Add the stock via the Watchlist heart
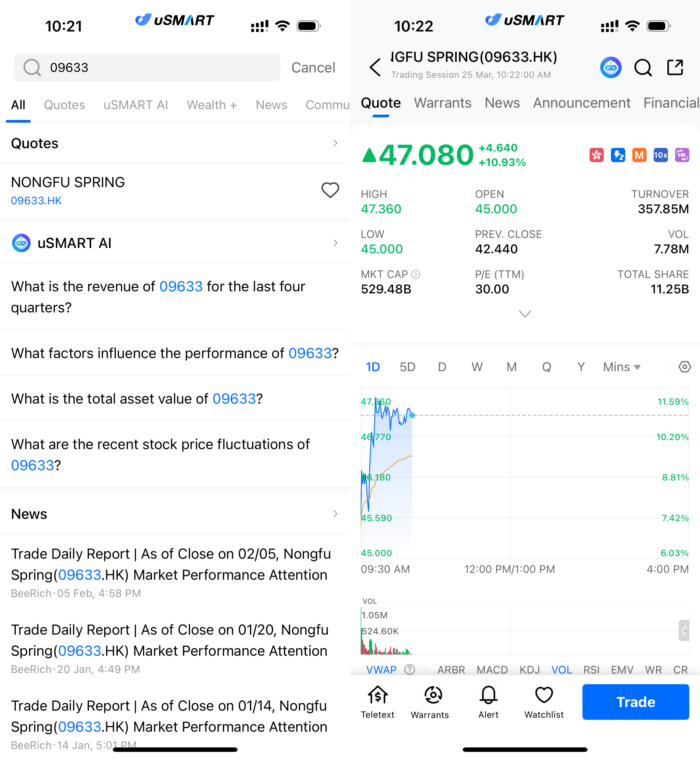 click(544, 701)
